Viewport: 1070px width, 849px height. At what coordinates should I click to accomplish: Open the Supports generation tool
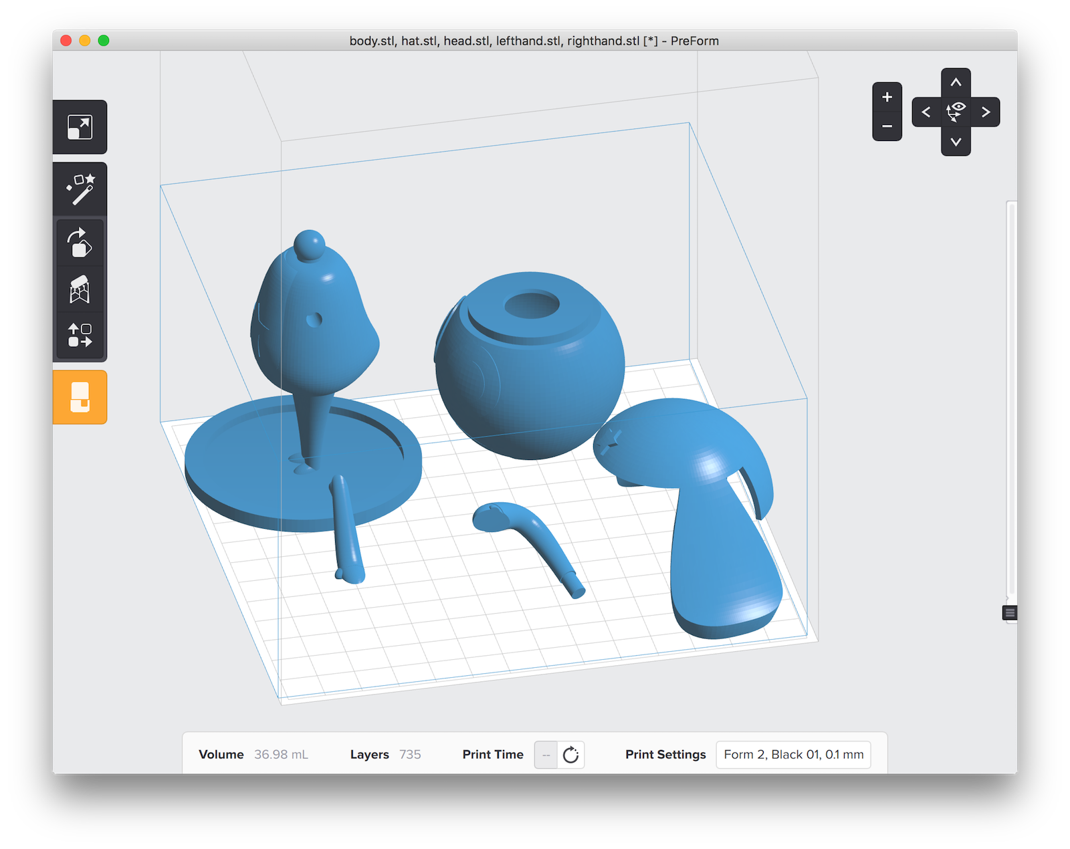point(80,289)
